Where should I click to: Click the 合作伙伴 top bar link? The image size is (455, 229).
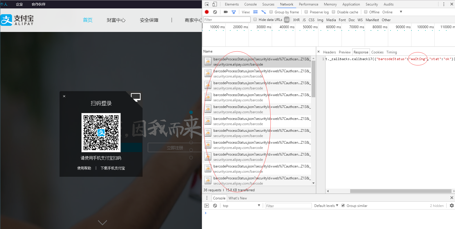point(38,4)
